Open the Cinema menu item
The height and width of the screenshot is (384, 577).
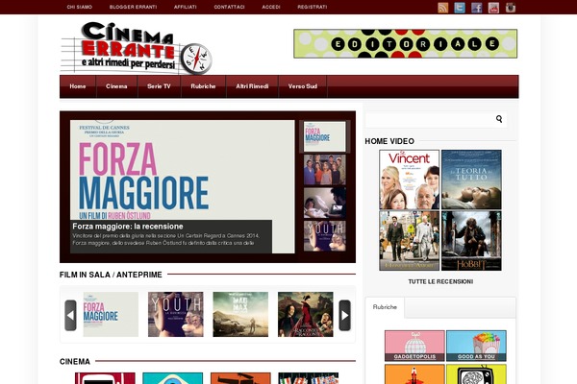pos(116,86)
